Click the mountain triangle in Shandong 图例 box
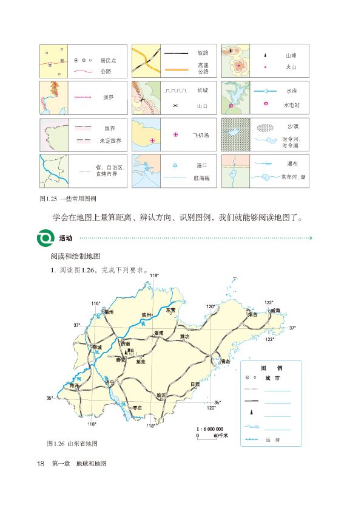 (x=251, y=412)
